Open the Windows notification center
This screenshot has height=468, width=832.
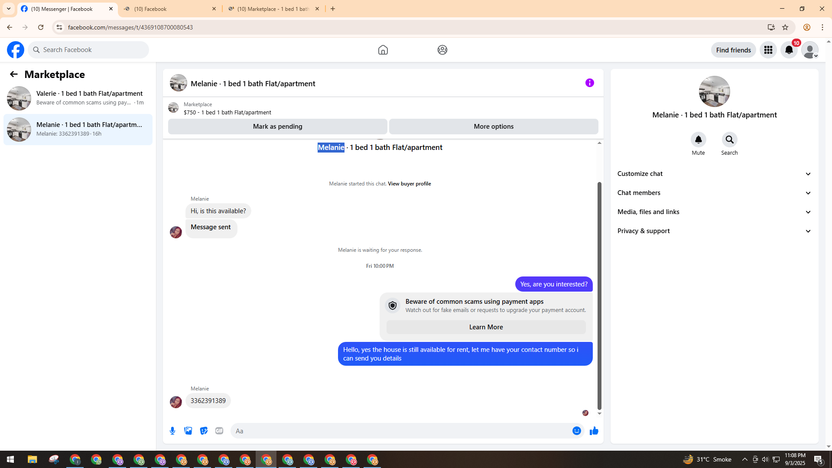tap(819, 459)
